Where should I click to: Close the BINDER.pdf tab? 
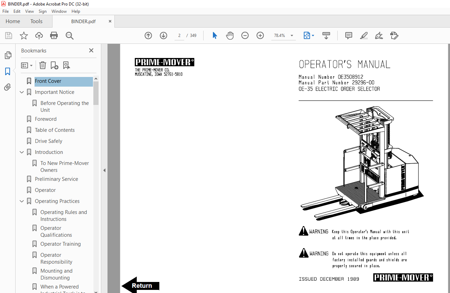pos(110,21)
